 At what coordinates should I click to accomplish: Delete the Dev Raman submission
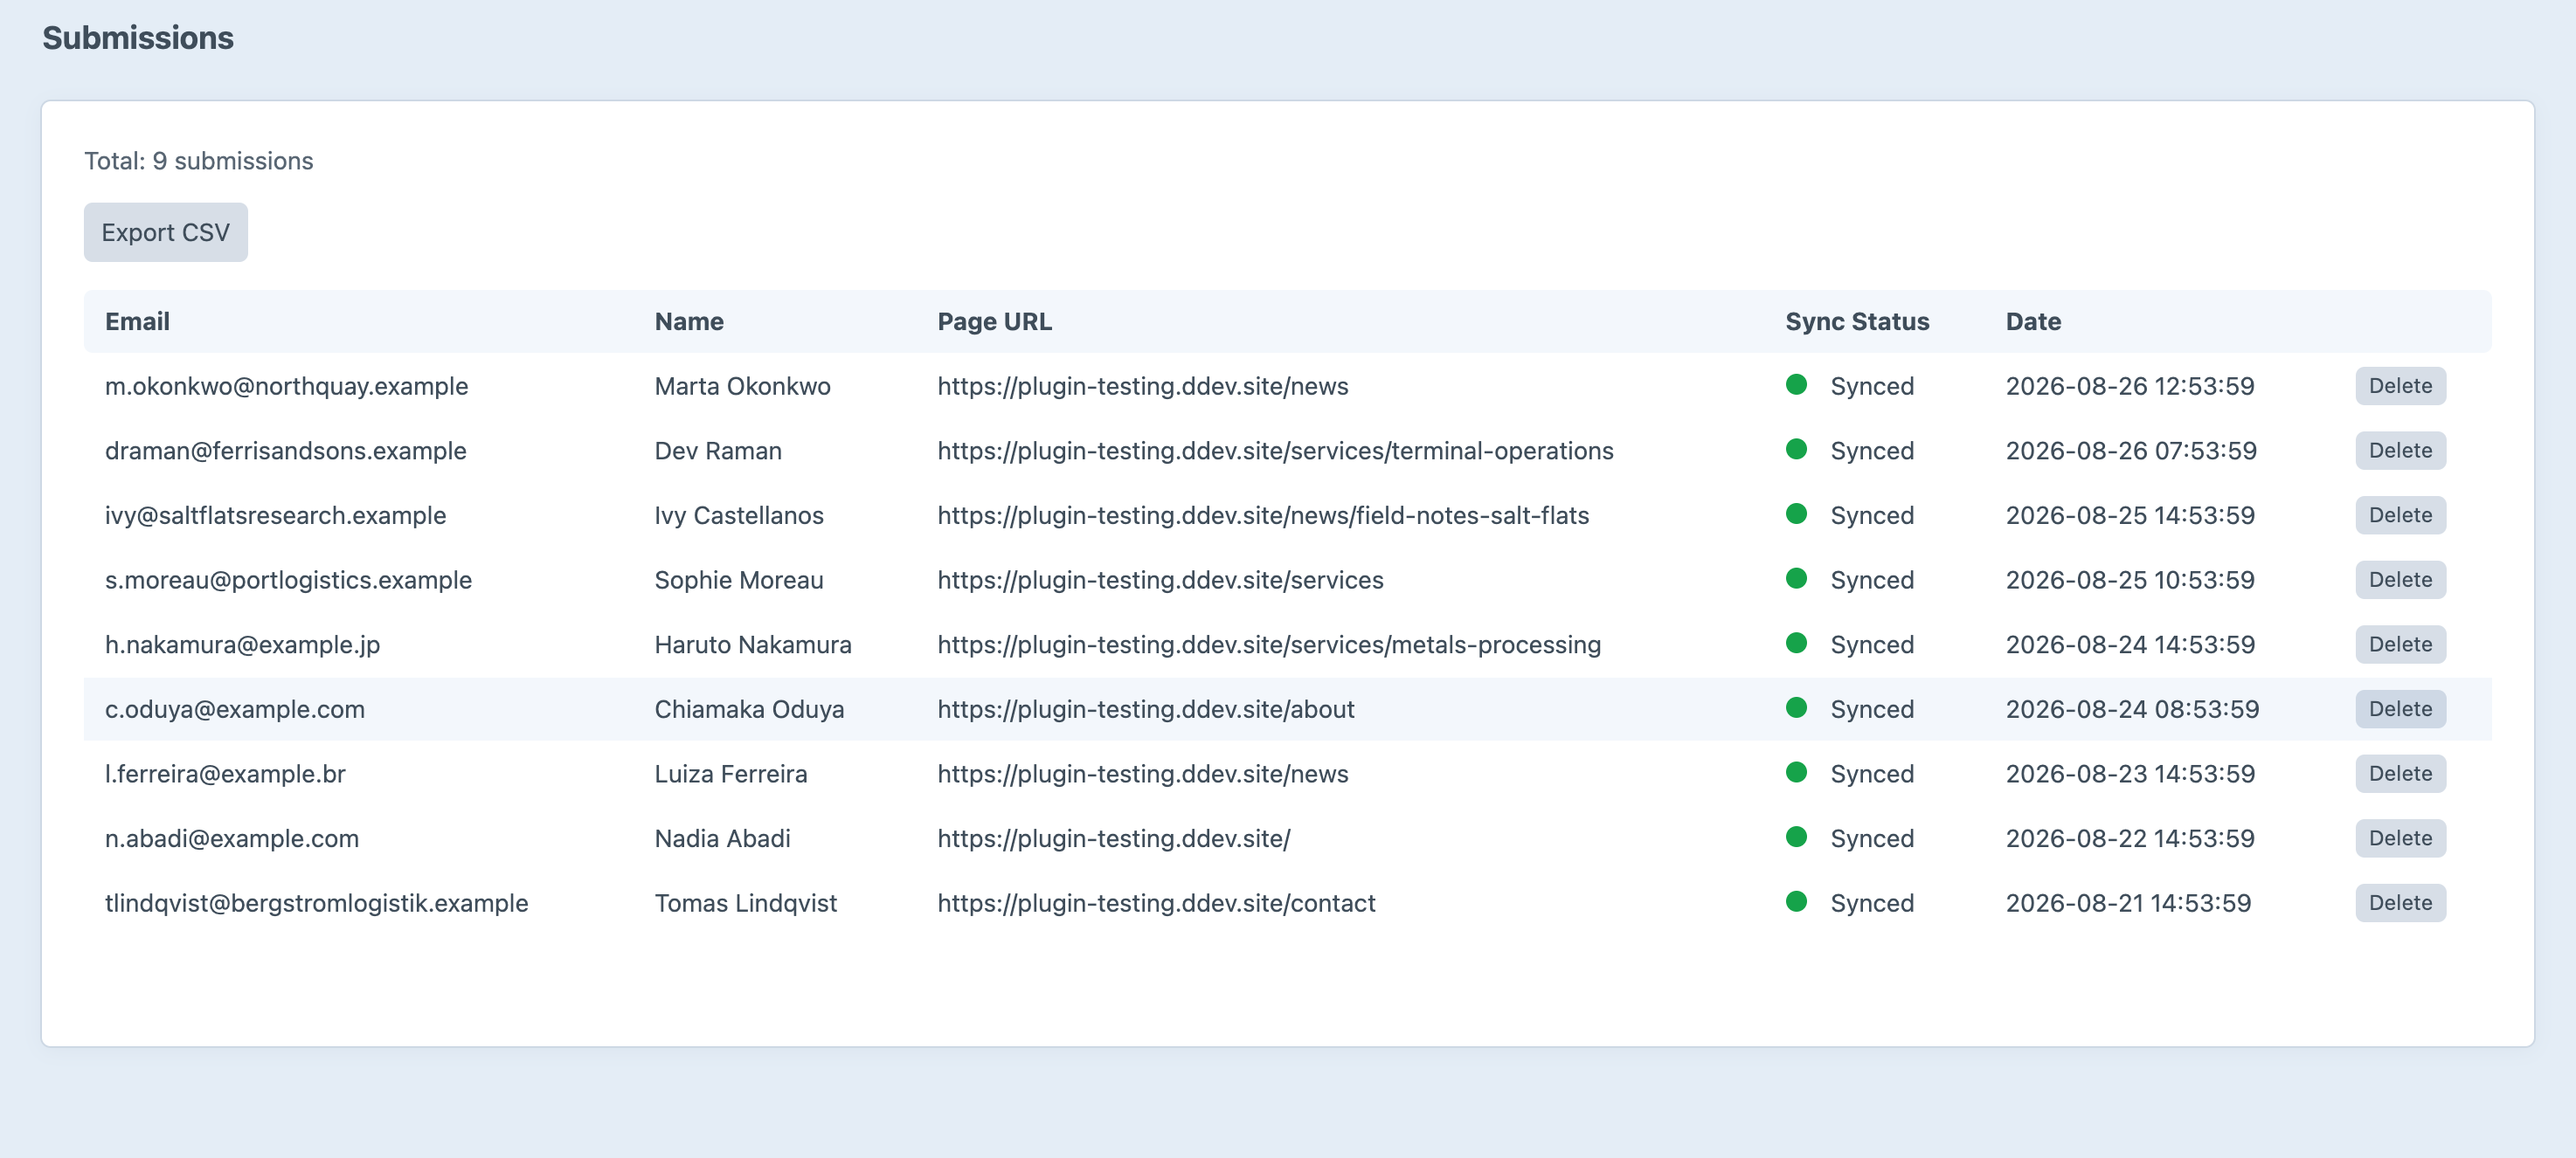pos(2400,451)
